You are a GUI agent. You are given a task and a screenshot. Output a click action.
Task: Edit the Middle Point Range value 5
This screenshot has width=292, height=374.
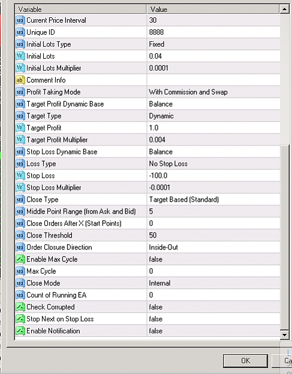point(213,211)
